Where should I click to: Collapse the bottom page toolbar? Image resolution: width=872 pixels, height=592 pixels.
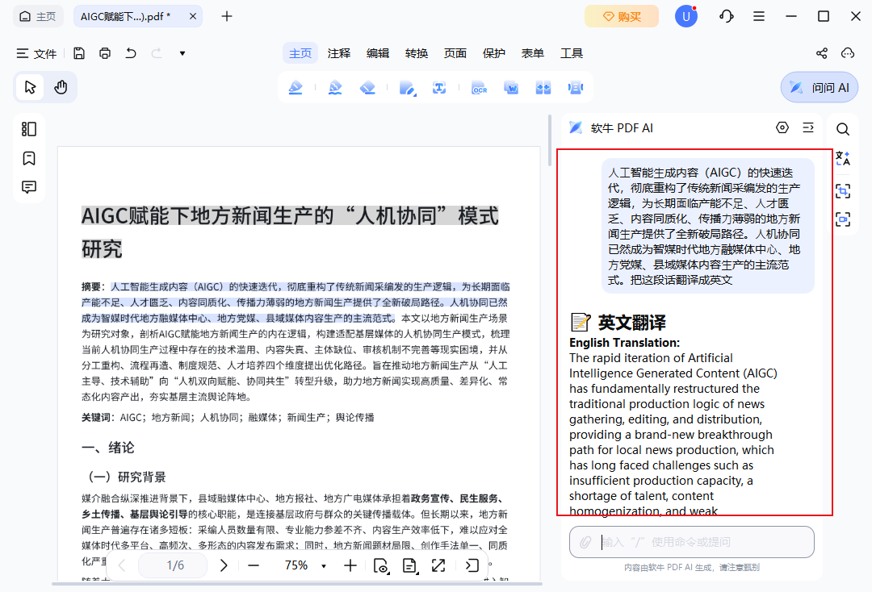tap(472, 565)
